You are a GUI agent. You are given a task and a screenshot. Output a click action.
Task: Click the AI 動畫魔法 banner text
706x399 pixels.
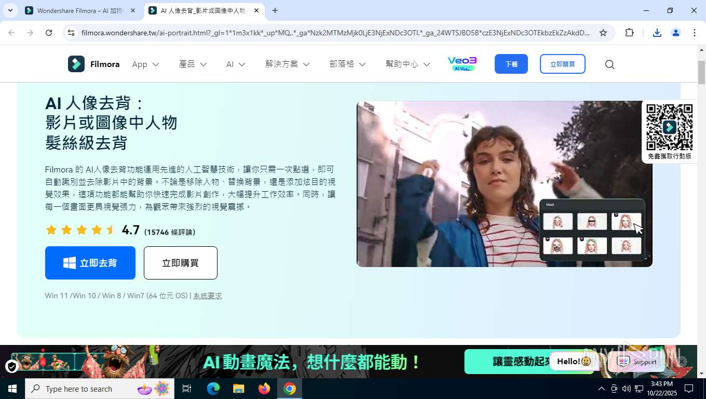(x=311, y=362)
